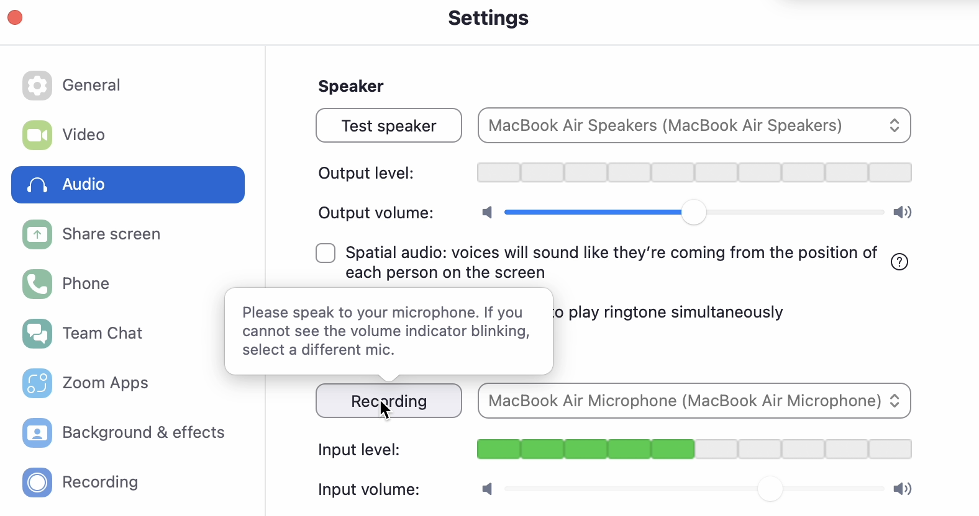
Task: Click the Output volume slider knob
Action: [x=694, y=212]
